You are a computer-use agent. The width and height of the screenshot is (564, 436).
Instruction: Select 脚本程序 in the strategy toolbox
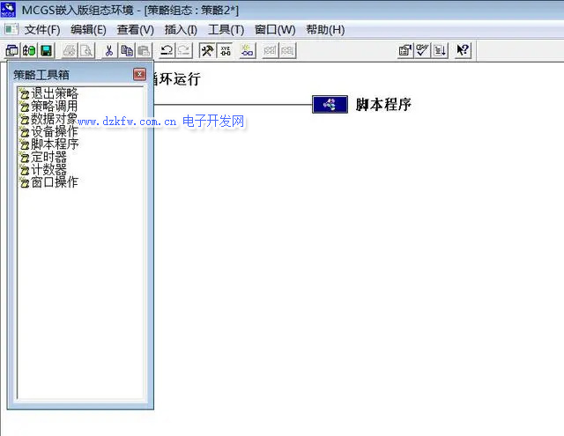tap(54, 144)
